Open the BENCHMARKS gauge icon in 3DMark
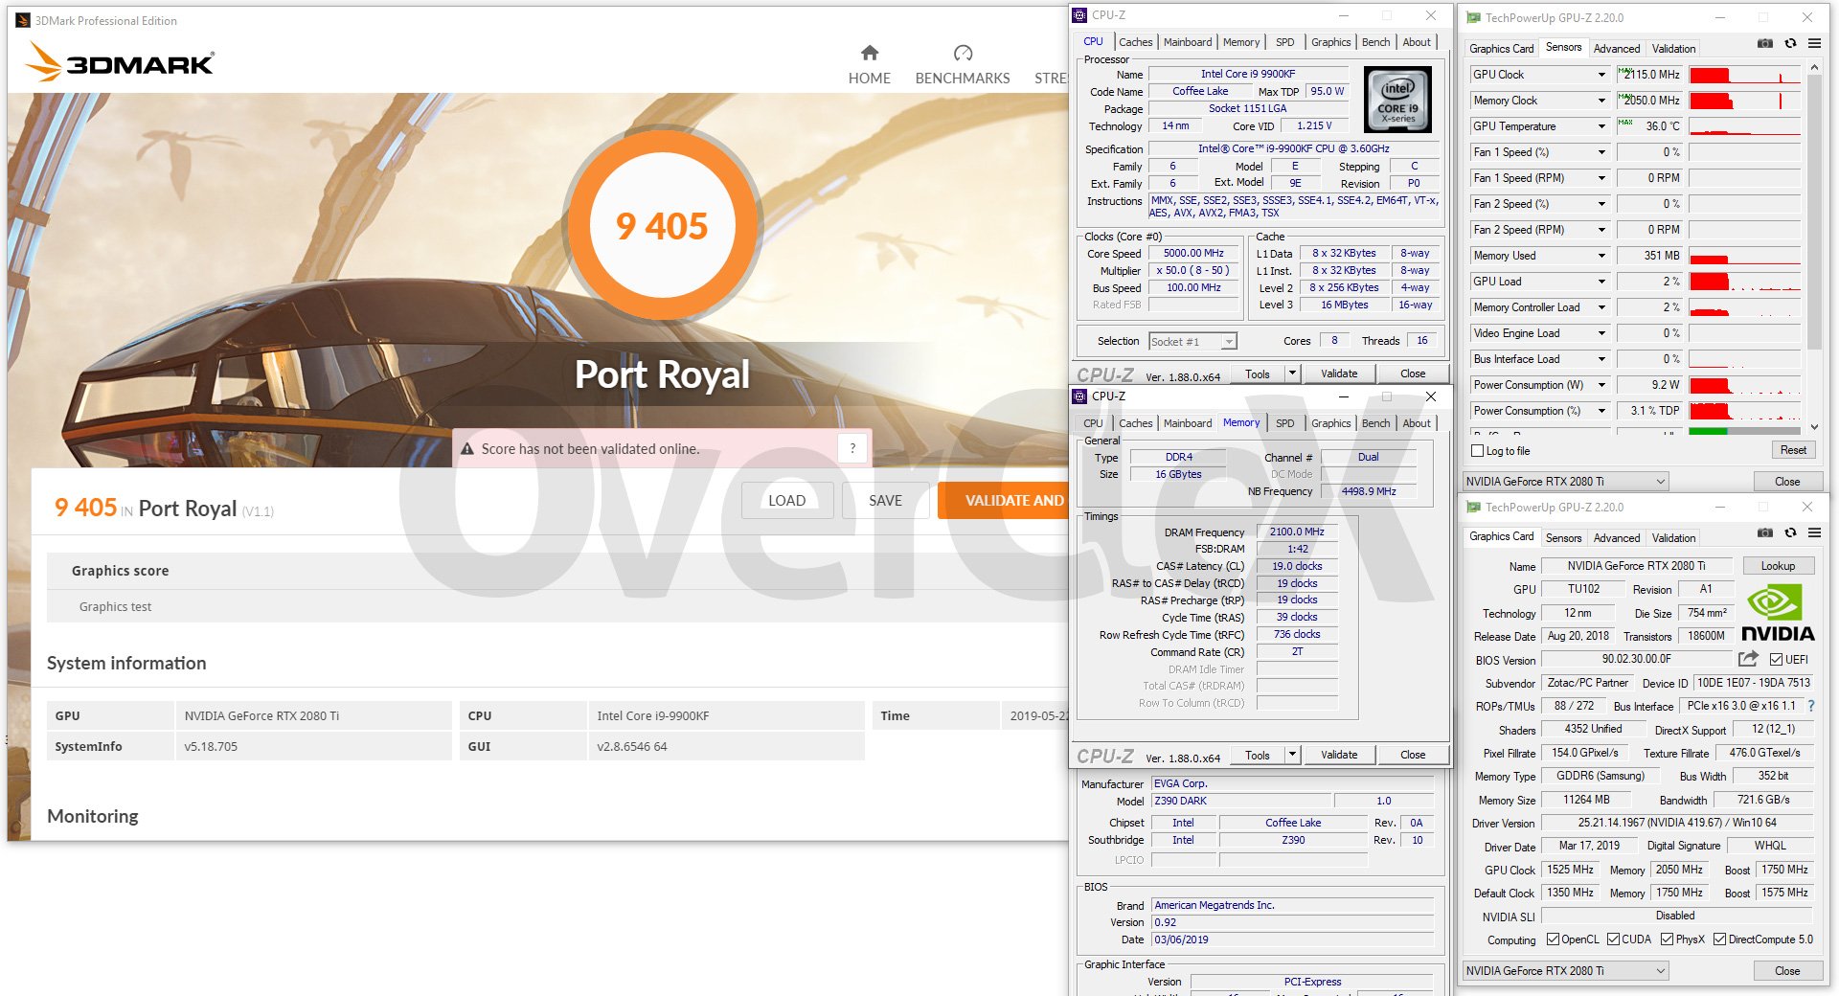The image size is (1839, 996). point(963,53)
